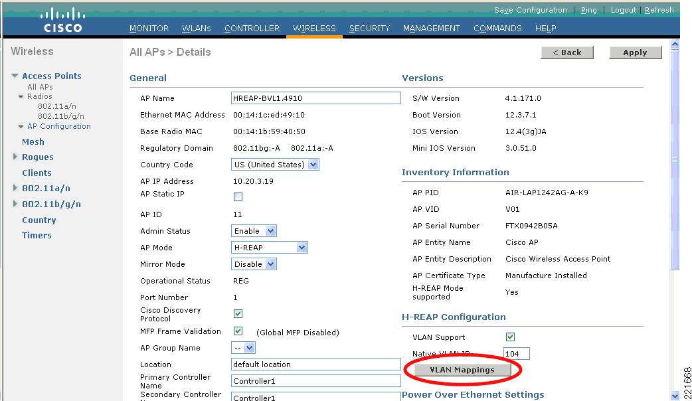Expand the bold 802.11b/g/n section arrow
Viewport: 692px width, 401px height.
pyautogui.click(x=15, y=203)
